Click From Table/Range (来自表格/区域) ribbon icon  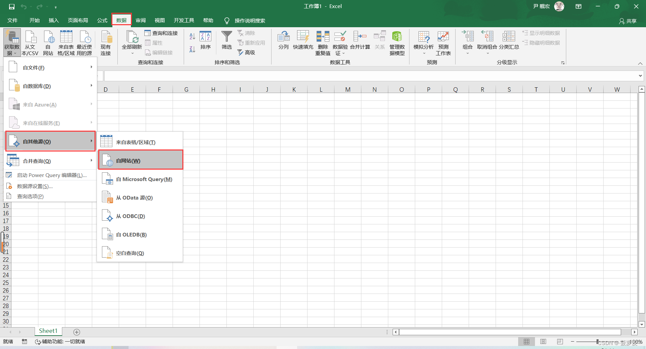coord(66,42)
